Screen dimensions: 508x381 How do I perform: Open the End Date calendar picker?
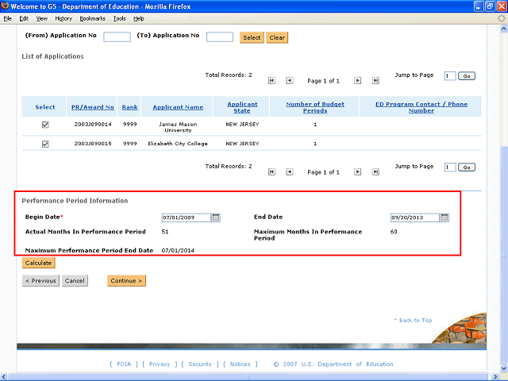(x=444, y=217)
